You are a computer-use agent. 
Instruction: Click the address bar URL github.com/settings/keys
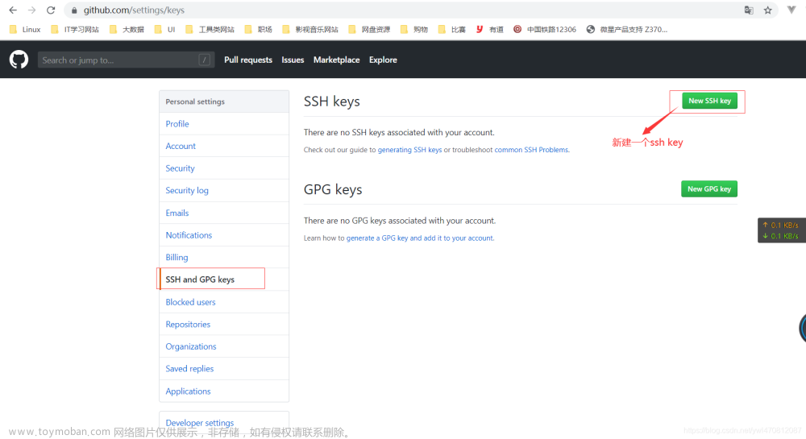[x=134, y=10]
